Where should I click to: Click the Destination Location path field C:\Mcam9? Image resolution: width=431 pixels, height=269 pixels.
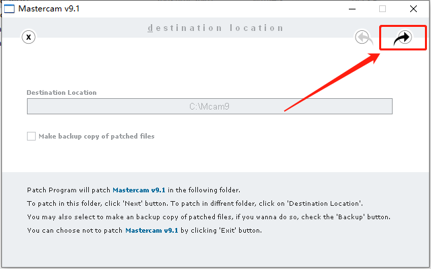point(209,106)
